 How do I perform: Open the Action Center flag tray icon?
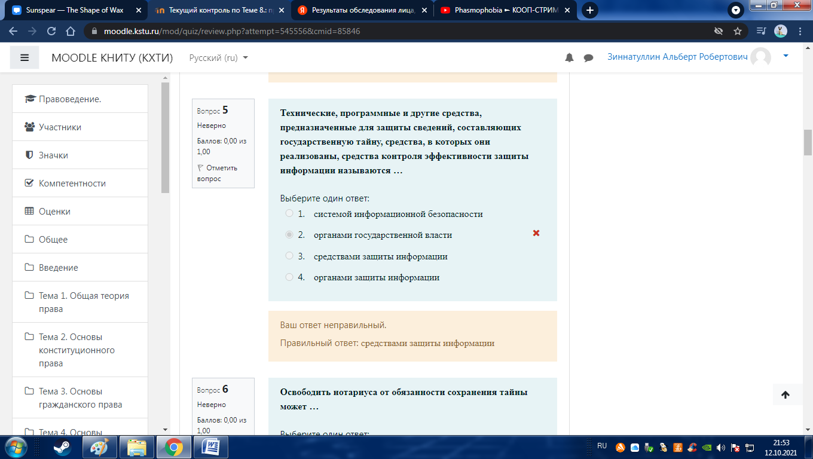[x=736, y=447]
